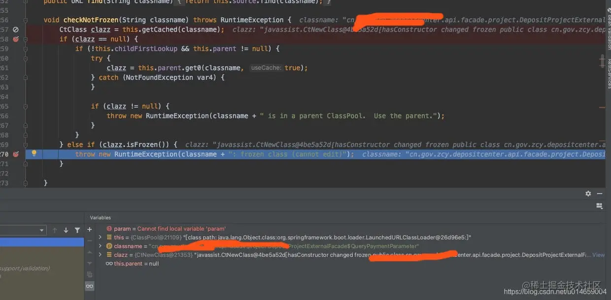Select the highlighted blue stack frame

pos(42,242)
